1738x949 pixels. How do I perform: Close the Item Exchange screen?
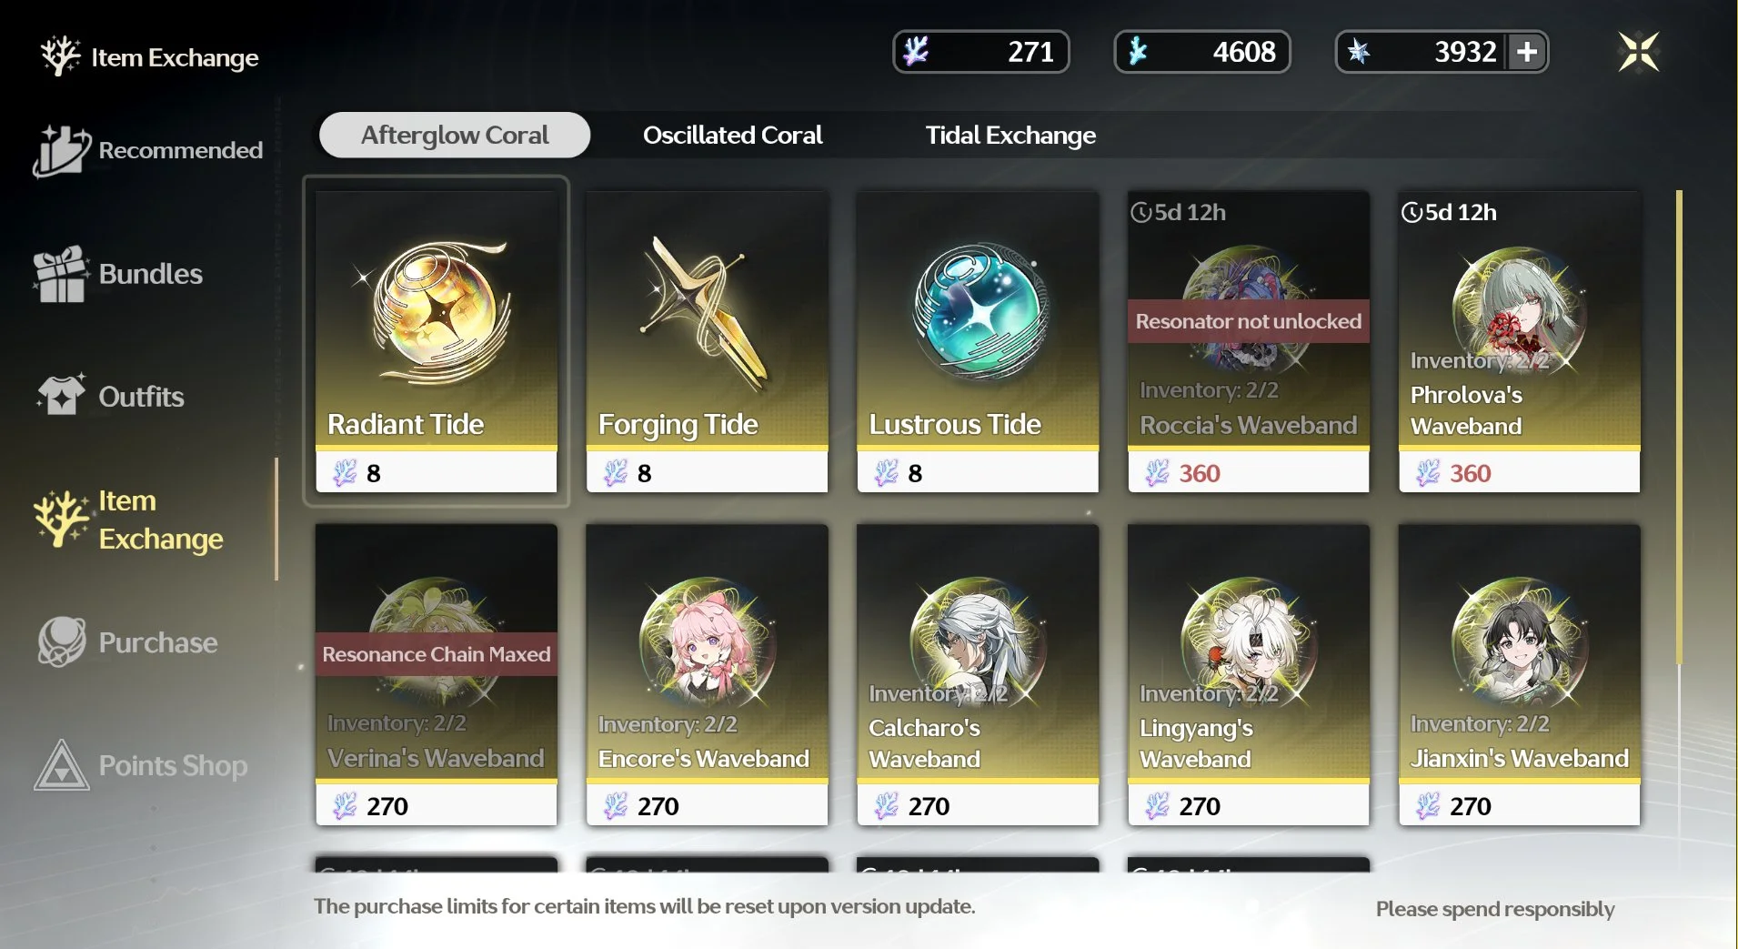(x=1639, y=51)
